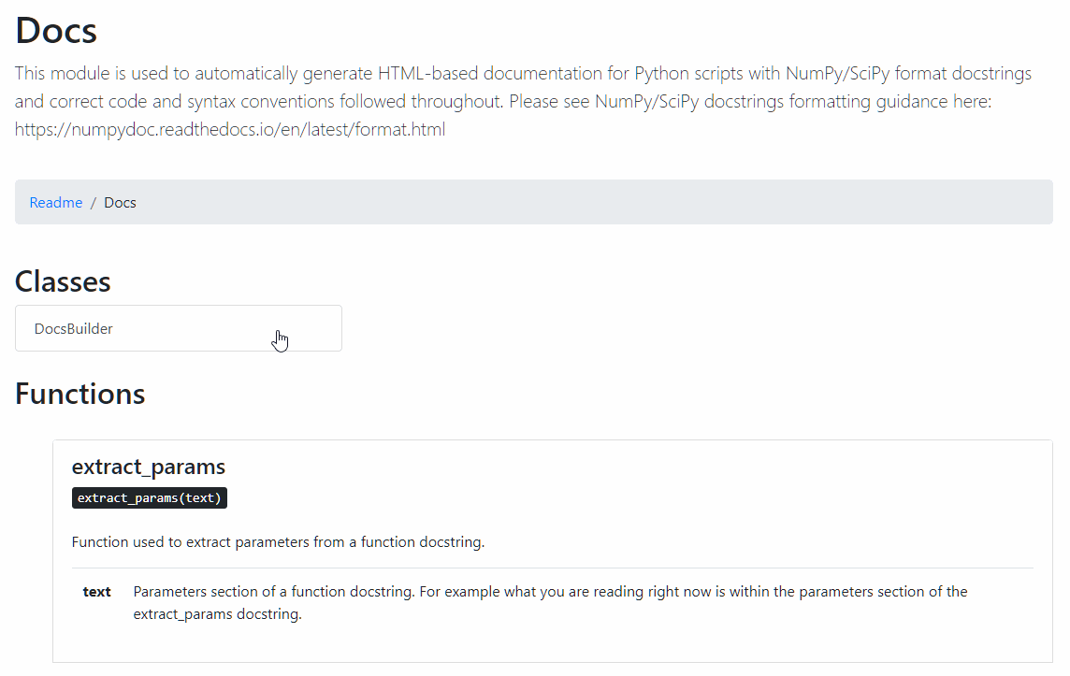
Task: Click the Docs page title
Action: tap(56, 31)
